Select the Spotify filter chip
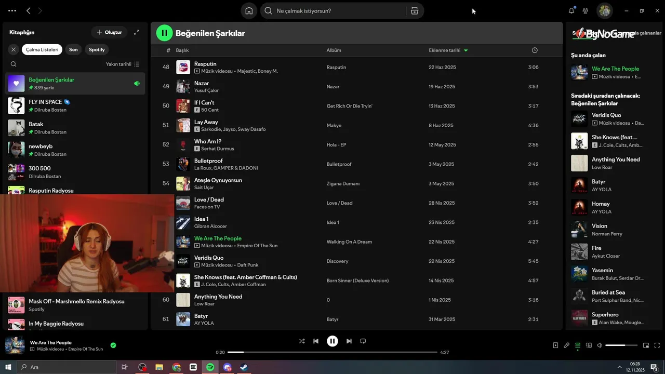Viewport: 665px width, 374px height. pos(97,50)
